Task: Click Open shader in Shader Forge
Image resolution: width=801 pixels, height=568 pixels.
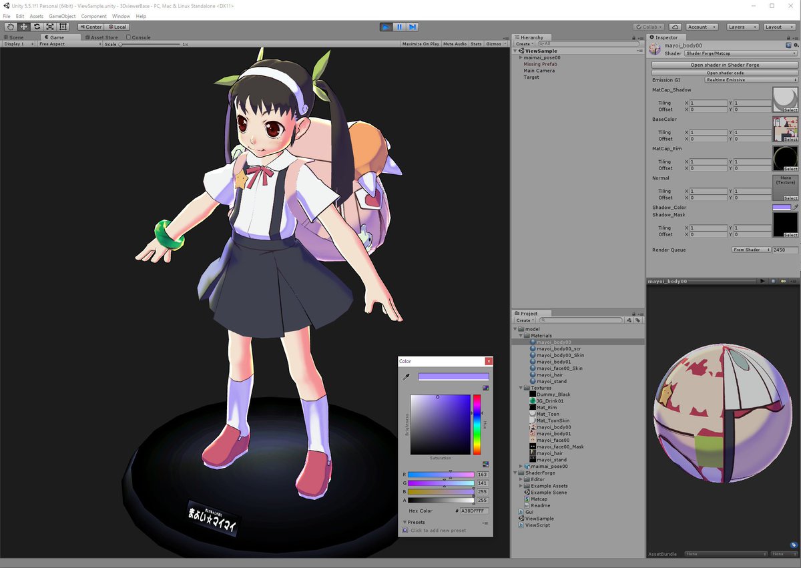Action: pos(725,65)
